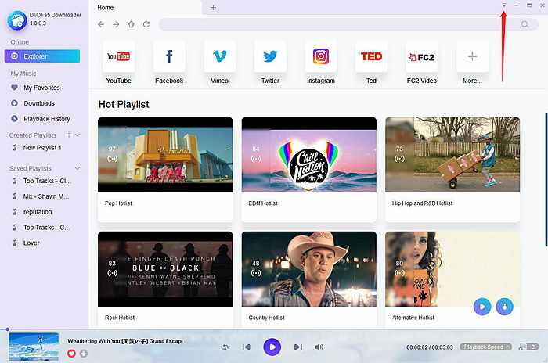Open Playback History in sidebar
Screen dimensions: 548x363
tap(46, 119)
